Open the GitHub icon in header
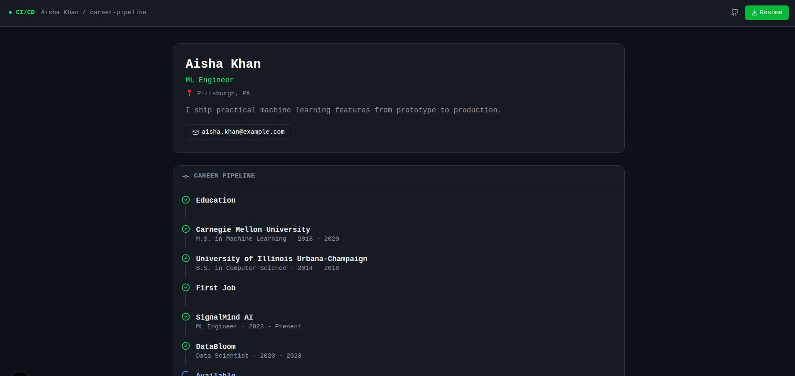This screenshot has width=795, height=376. 734,13
